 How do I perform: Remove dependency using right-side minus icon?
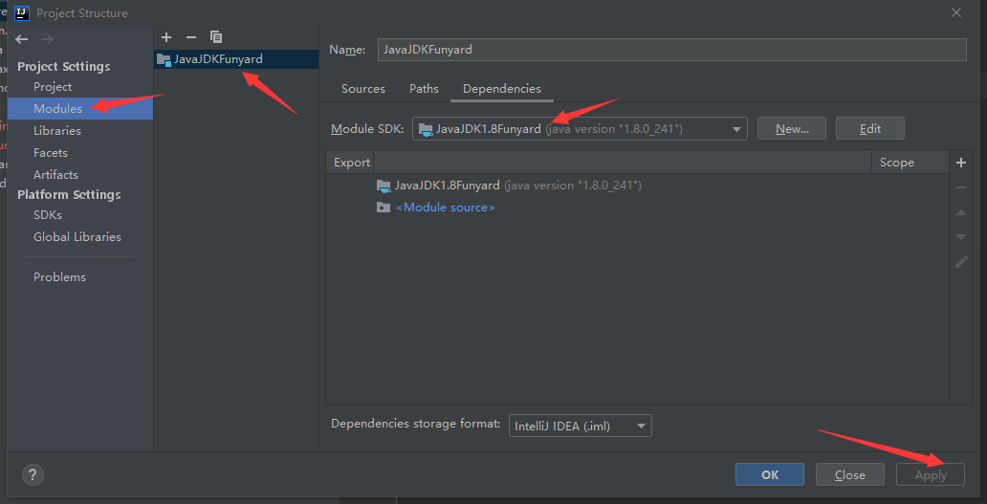961,187
